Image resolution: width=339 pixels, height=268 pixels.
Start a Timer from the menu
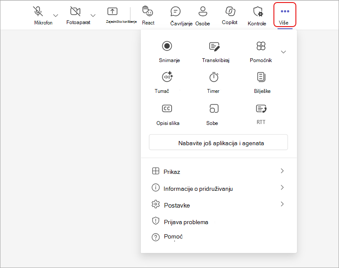click(214, 77)
